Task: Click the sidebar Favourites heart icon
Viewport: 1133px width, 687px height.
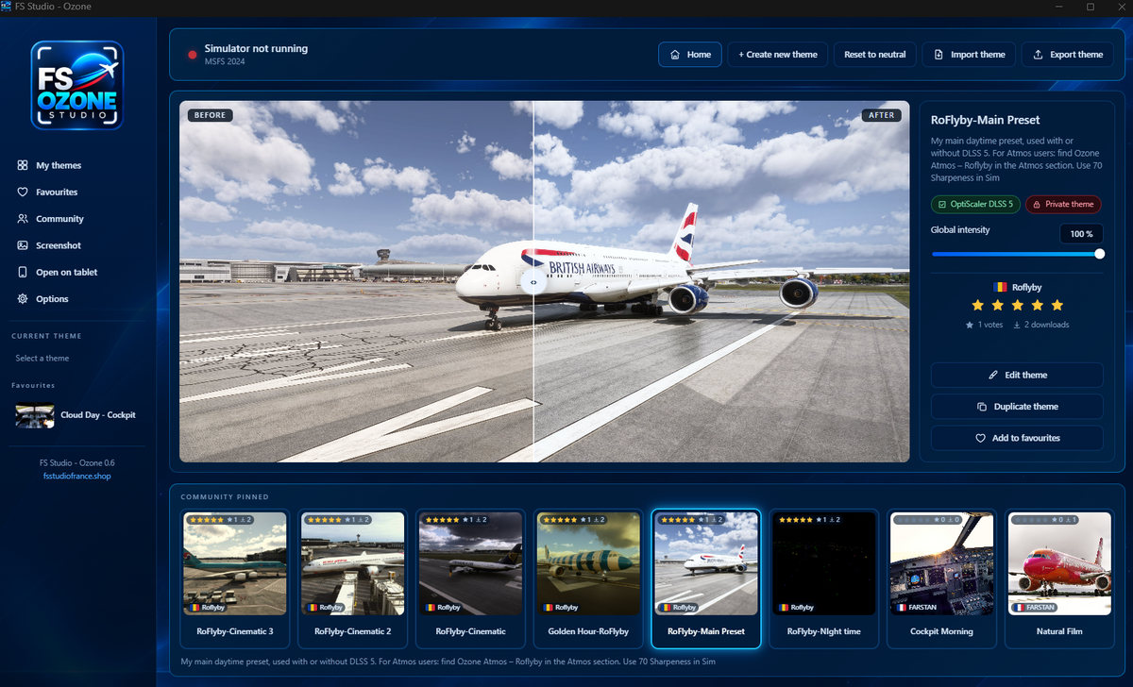Action: [x=22, y=192]
